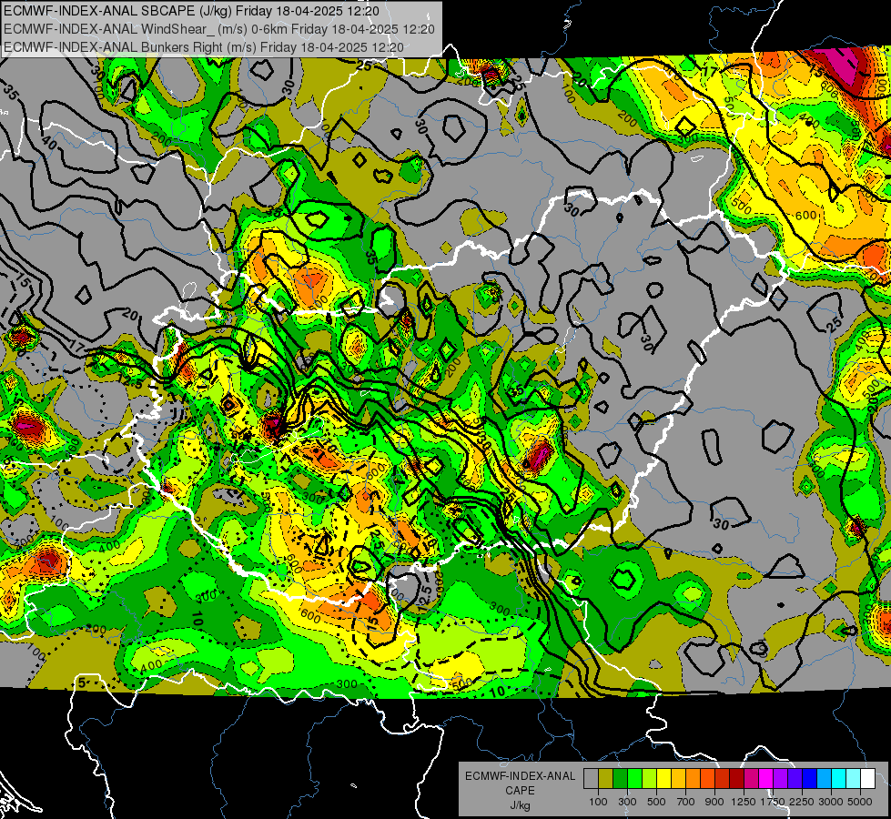Screen dimensions: 891x819
Task: Pick the dark red swatch left of 1250
Action: click(x=737, y=779)
